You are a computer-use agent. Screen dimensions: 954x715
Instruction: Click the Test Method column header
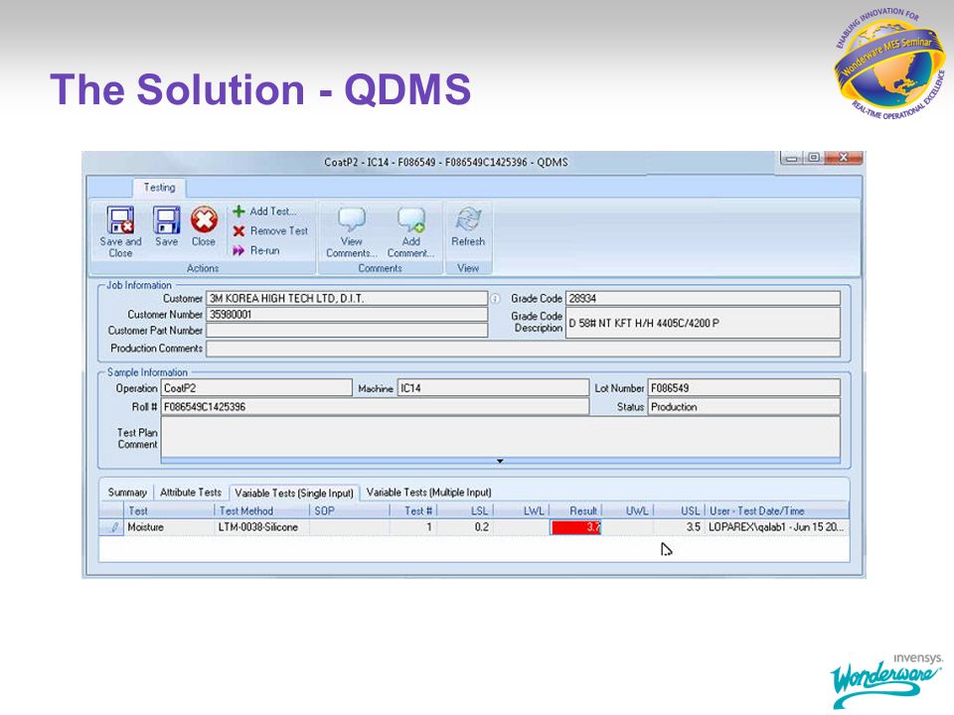[262, 510]
